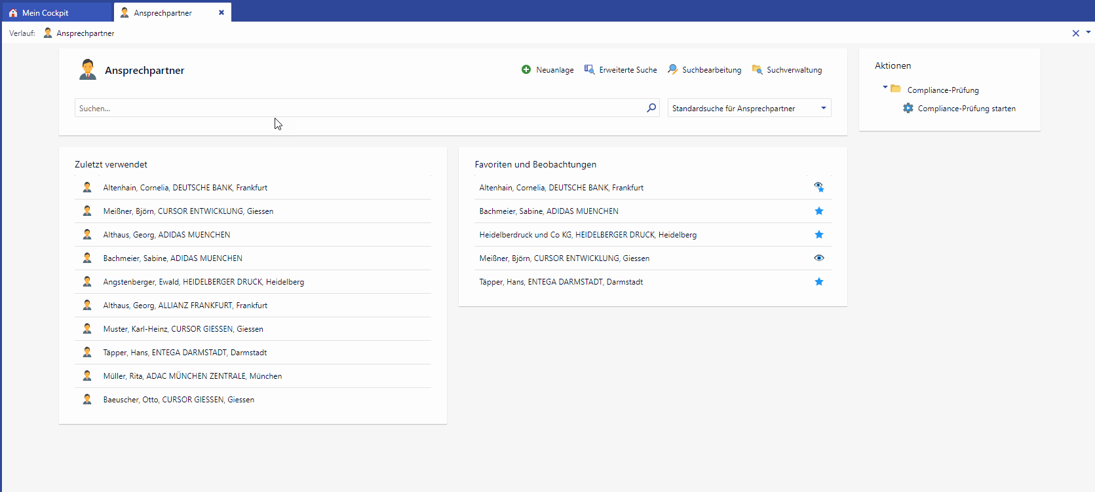This screenshot has width=1095, height=492.
Task: Open Suchverwaltung folder search icon
Action: tap(757, 69)
